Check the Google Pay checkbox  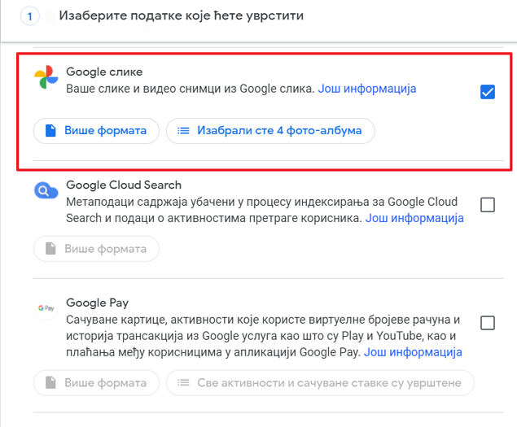488,323
